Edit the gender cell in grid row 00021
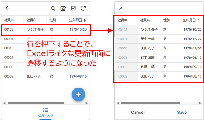 coord(170,58)
